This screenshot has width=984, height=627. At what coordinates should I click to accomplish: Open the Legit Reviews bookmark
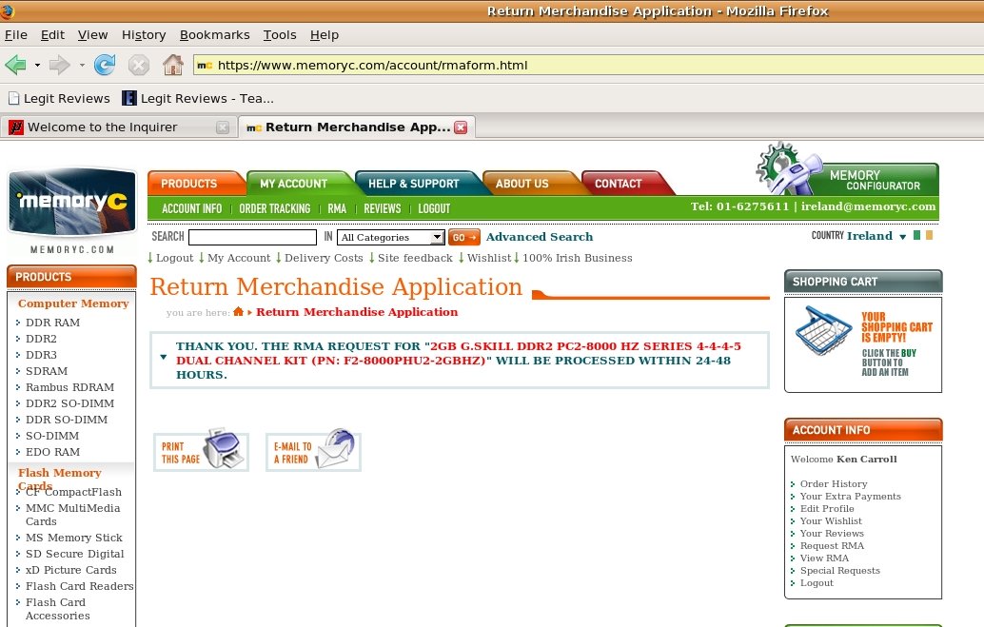click(59, 99)
